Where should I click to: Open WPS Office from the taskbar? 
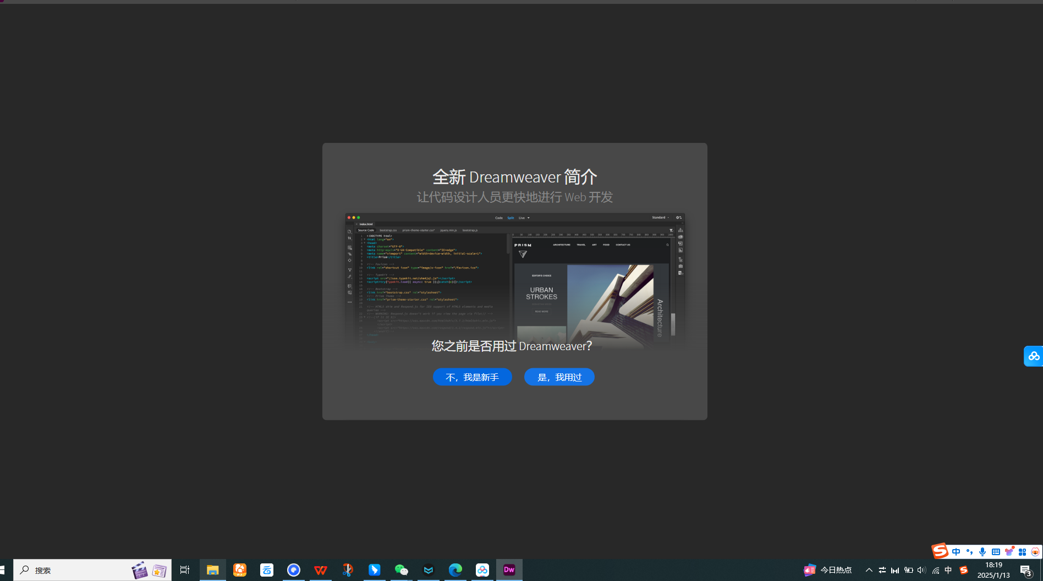(x=321, y=570)
